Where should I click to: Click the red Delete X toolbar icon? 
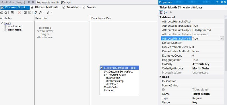coord(19,13)
